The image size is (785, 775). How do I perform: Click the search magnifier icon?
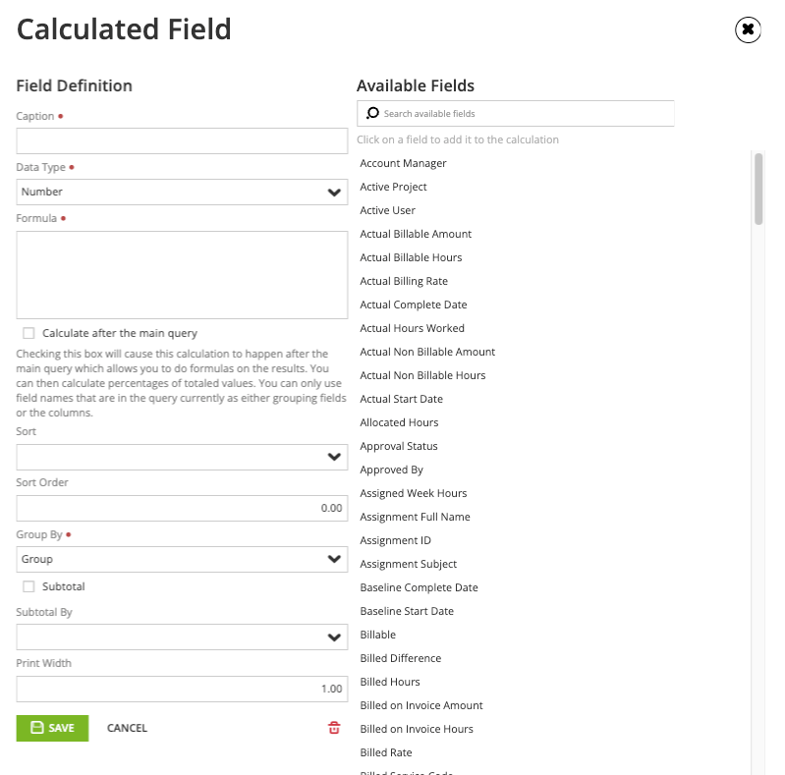pos(372,114)
